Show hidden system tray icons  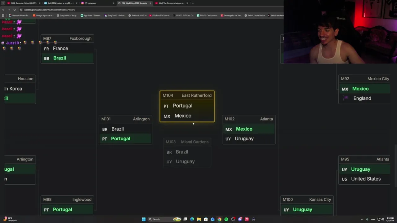362,219
